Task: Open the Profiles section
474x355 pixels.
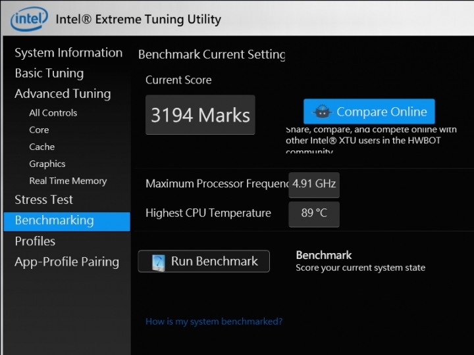Action: click(x=35, y=241)
